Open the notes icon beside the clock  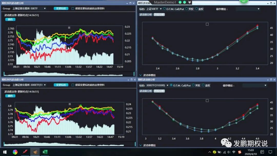262,152
